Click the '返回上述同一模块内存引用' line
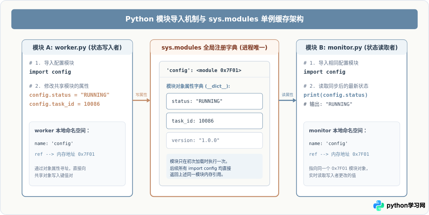The width and height of the screenshot is (429, 215). coord(197,174)
